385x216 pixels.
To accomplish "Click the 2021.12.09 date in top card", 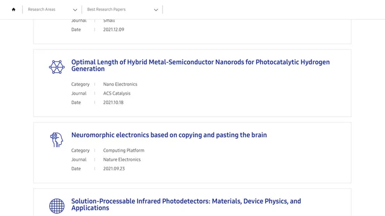I will click(113, 29).
